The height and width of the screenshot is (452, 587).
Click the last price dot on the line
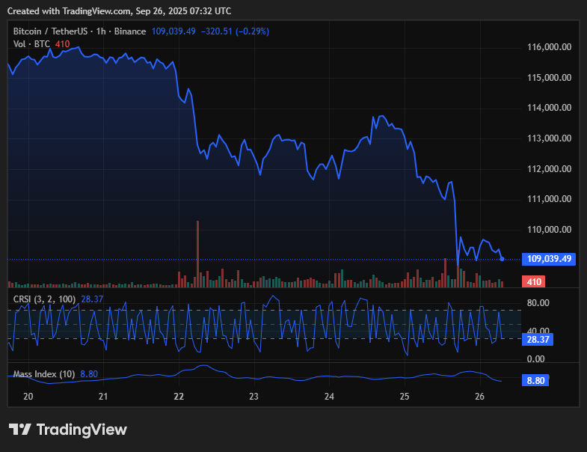click(502, 259)
